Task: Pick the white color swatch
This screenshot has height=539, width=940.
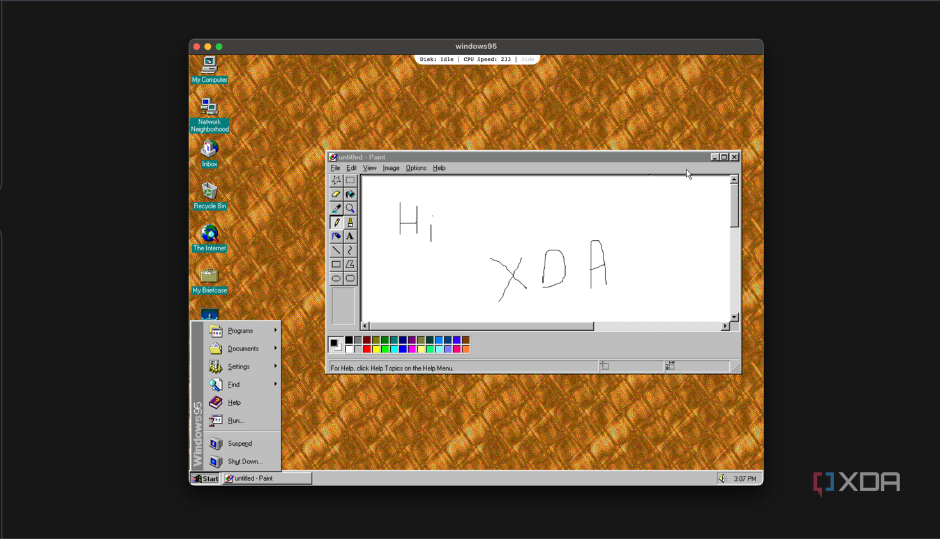Action: (349, 349)
